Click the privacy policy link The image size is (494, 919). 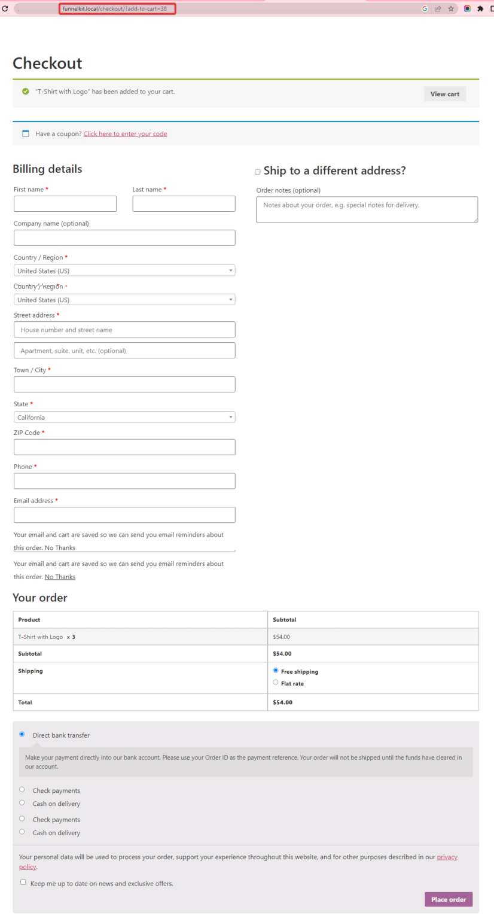pyautogui.click(x=447, y=856)
